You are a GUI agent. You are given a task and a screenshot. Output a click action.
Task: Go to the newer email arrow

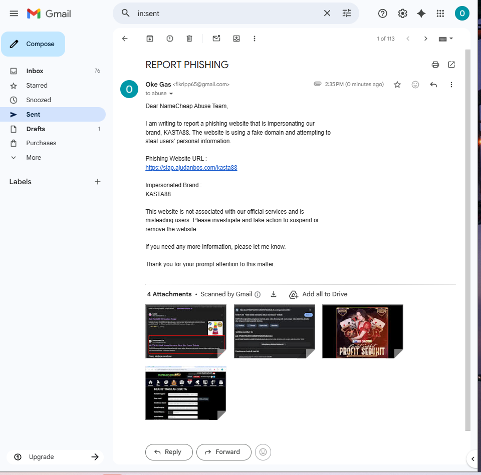click(408, 39)
